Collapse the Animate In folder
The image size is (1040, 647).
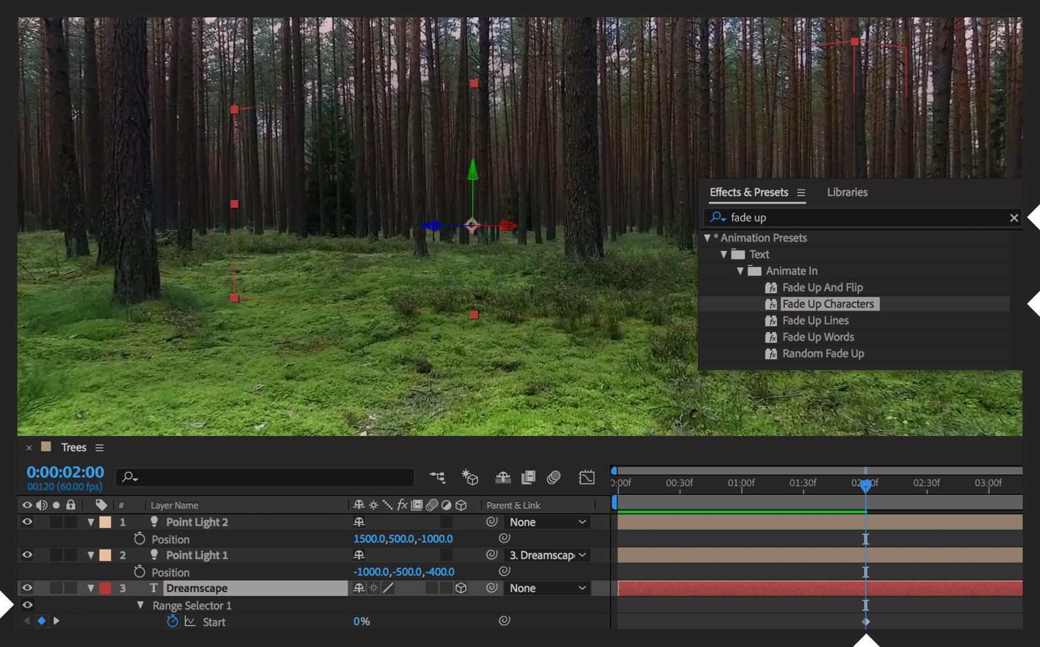tap(740, 271)
